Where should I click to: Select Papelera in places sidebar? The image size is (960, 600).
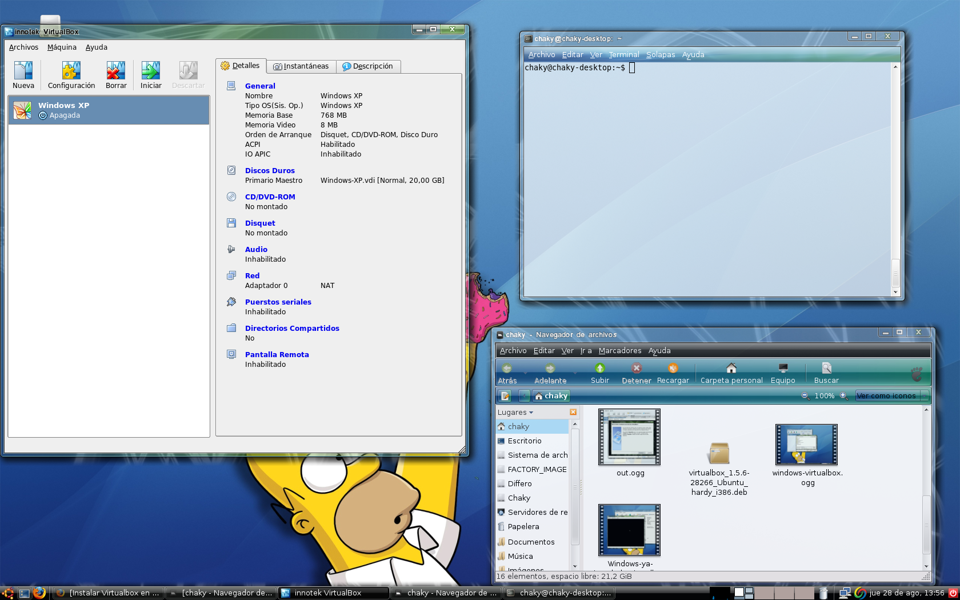tap(533, 527)
